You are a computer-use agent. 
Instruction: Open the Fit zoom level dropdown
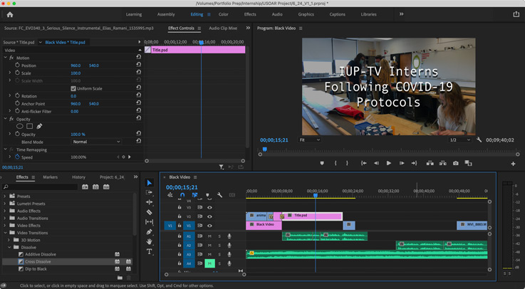pyautogui.click(x=310, y=140)
